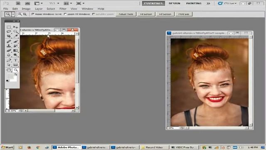Switch to the Painting workspace
Image resolution: width=266 pixels, height=150 pixels.
click(194, 3)
